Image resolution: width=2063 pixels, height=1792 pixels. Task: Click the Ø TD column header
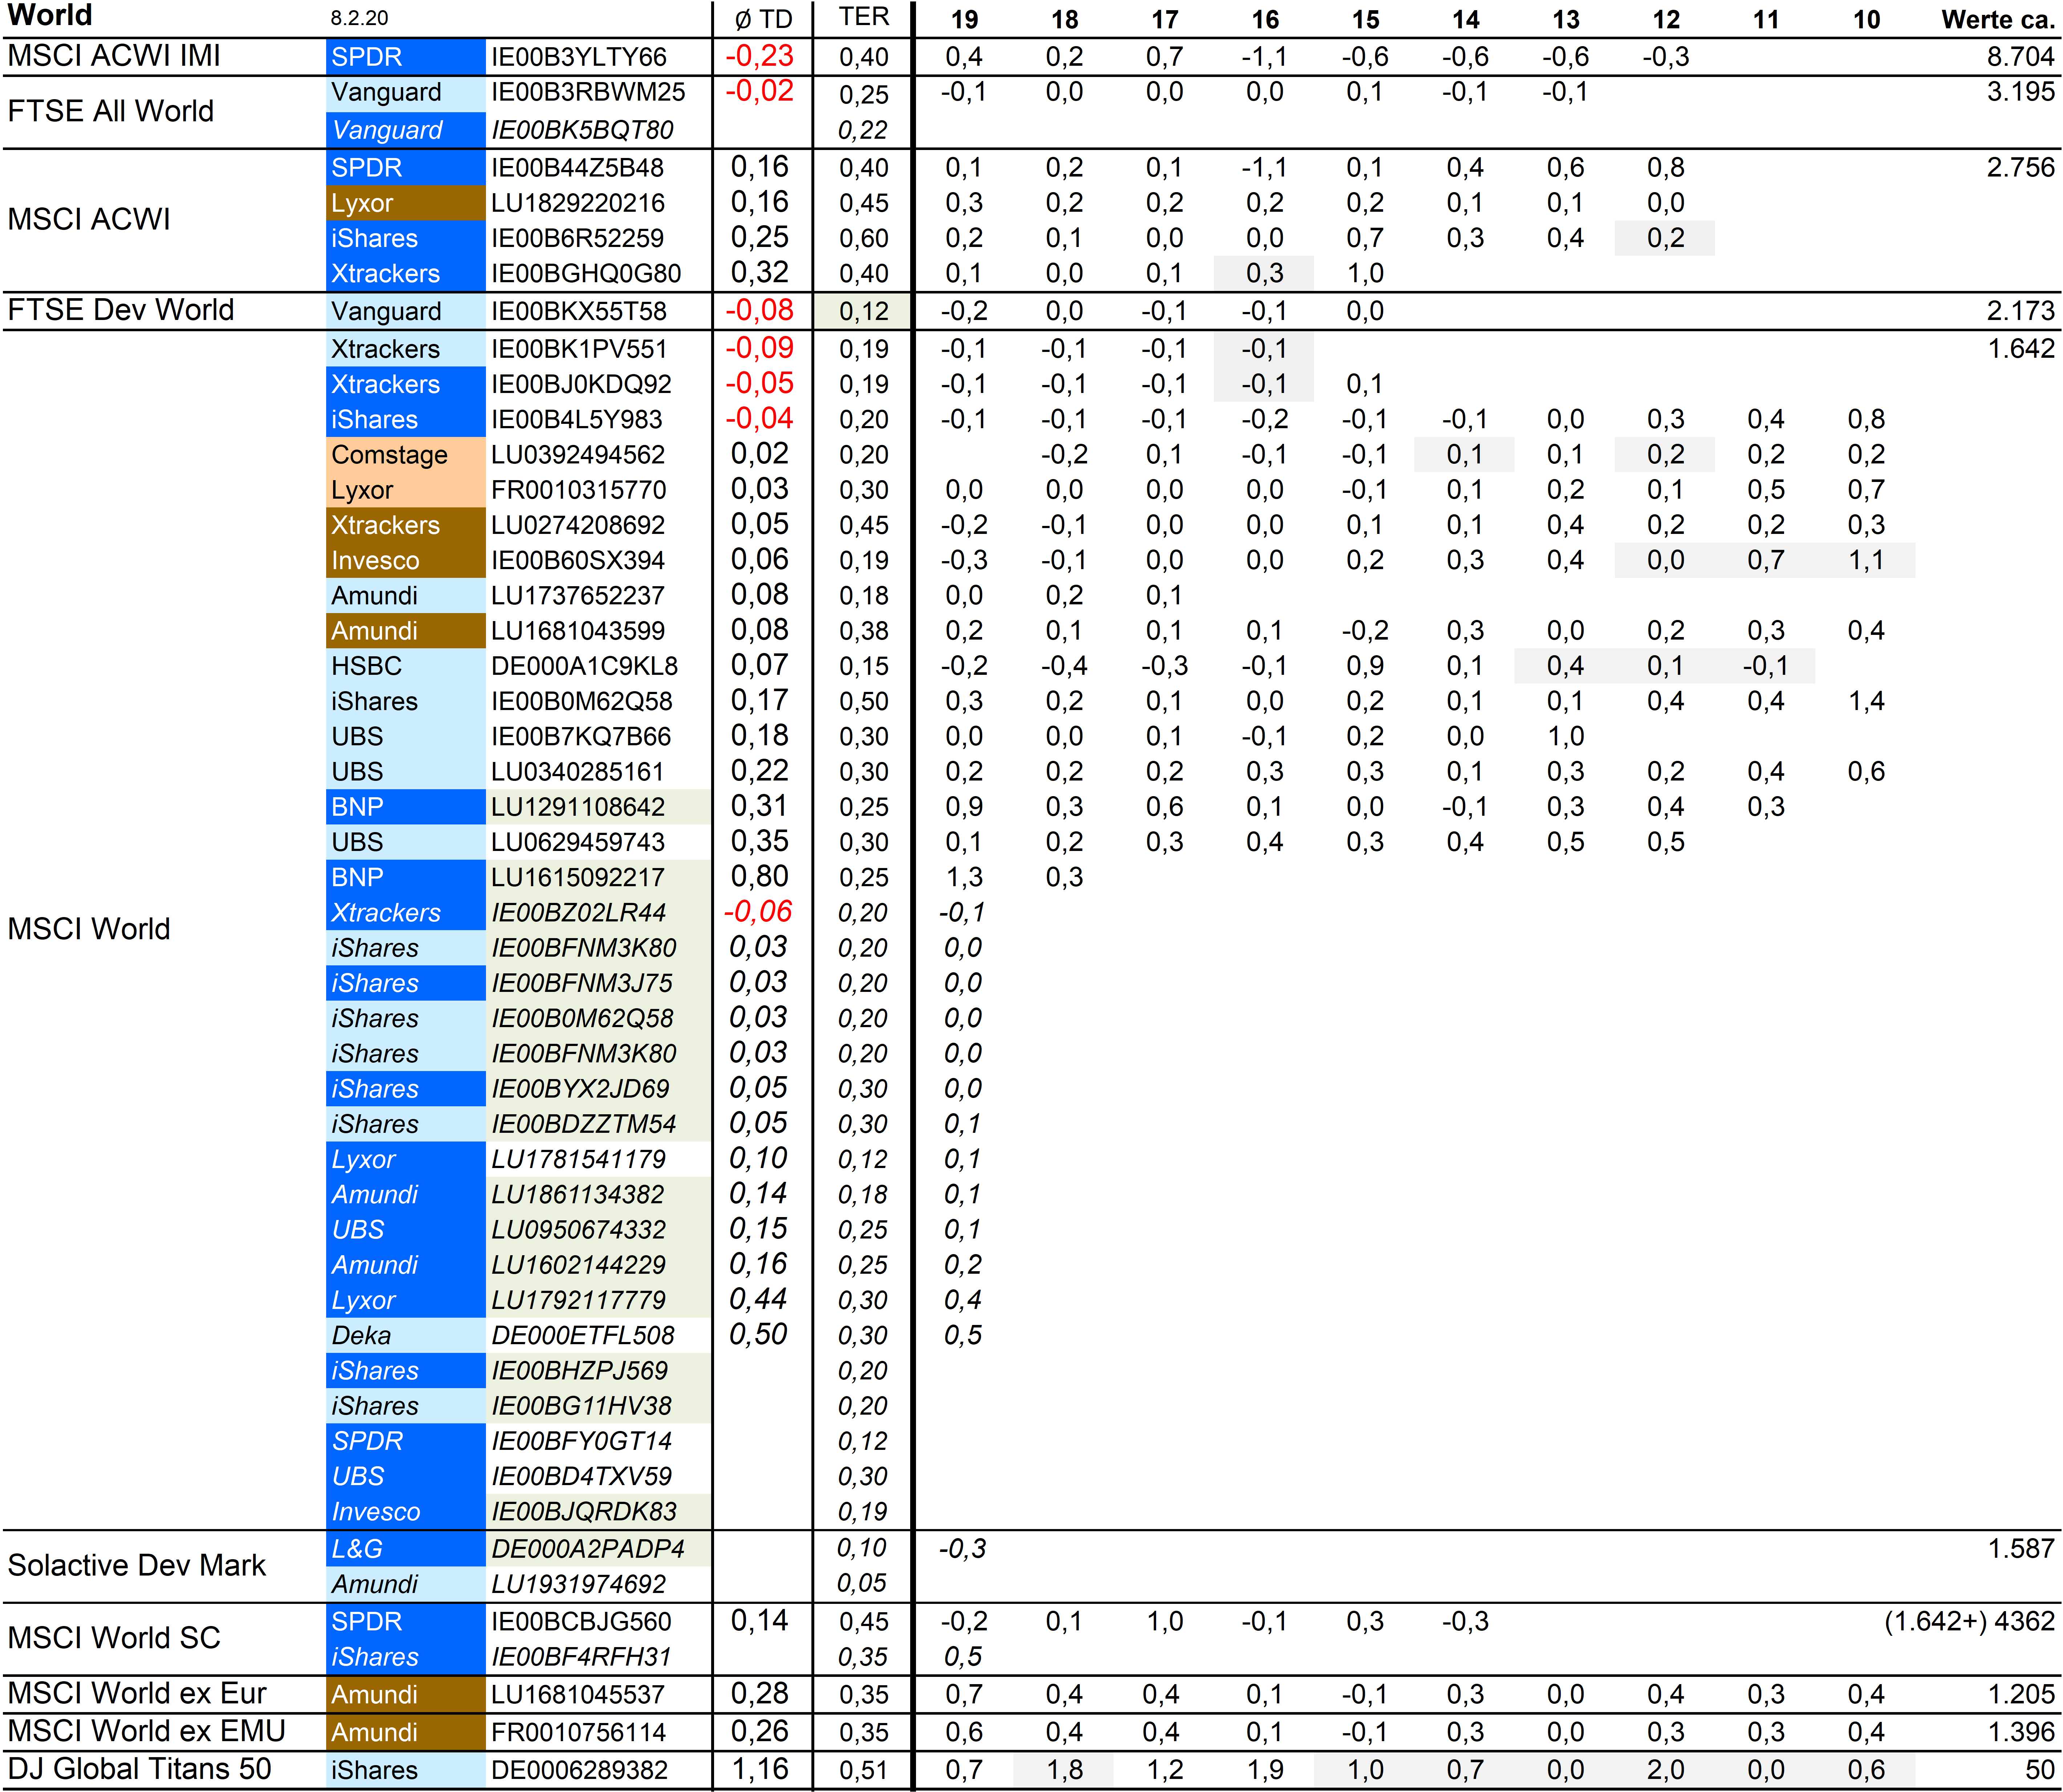(762, 19)
